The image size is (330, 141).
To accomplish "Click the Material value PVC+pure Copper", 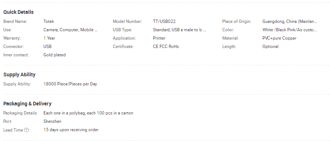I will tap(279, 38).
